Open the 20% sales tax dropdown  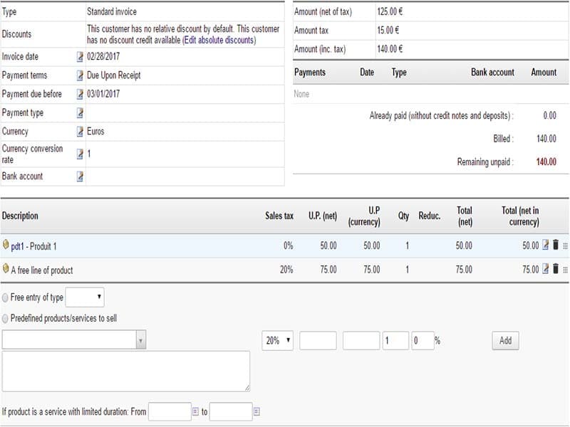coord(278,341)
